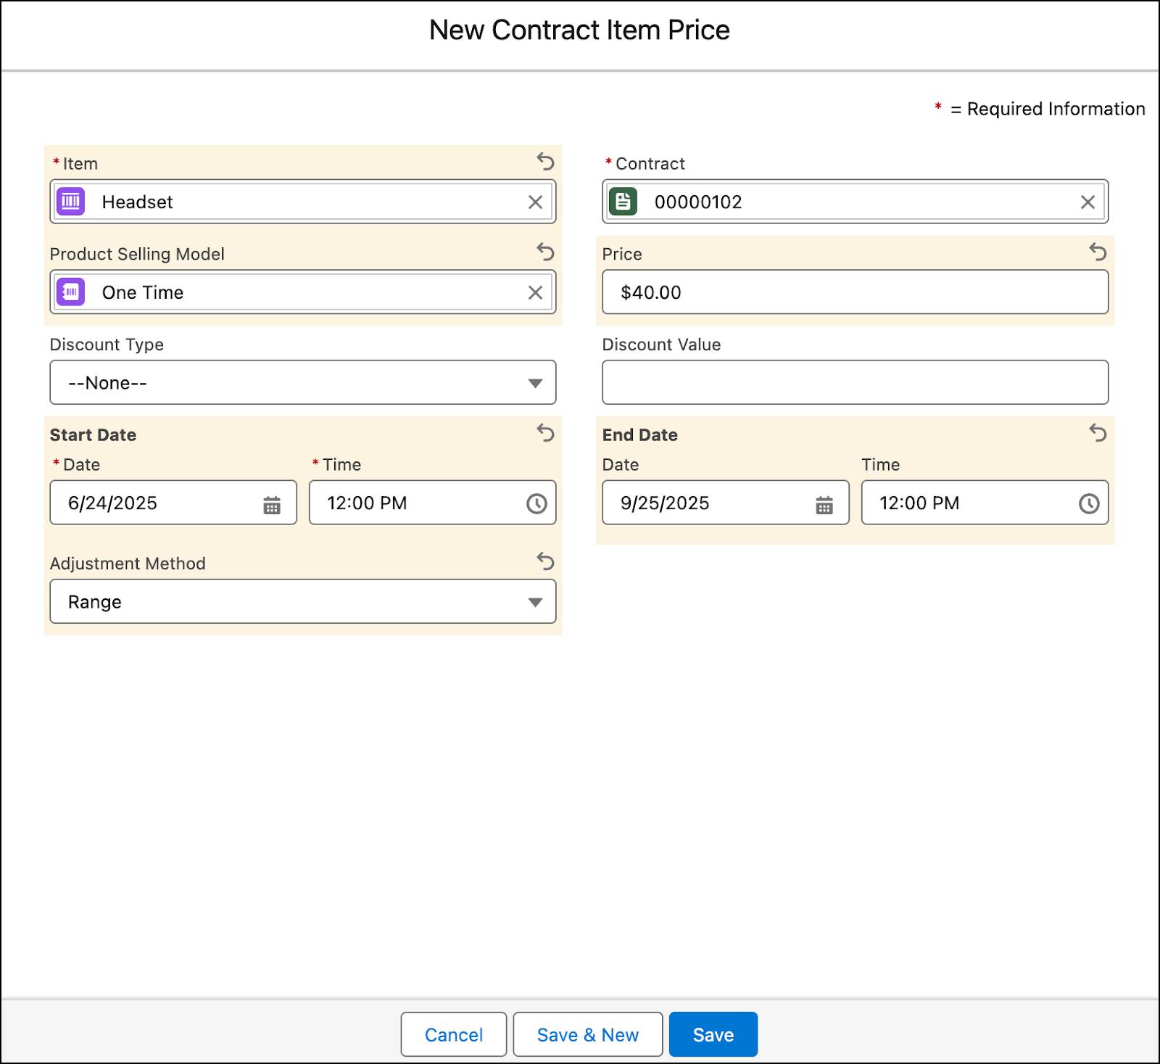Open the Discount Type dropdown
Image resolution: width=1160 pixels, height=1064 pixels.
pyautogui.click(x=303, y=382)
